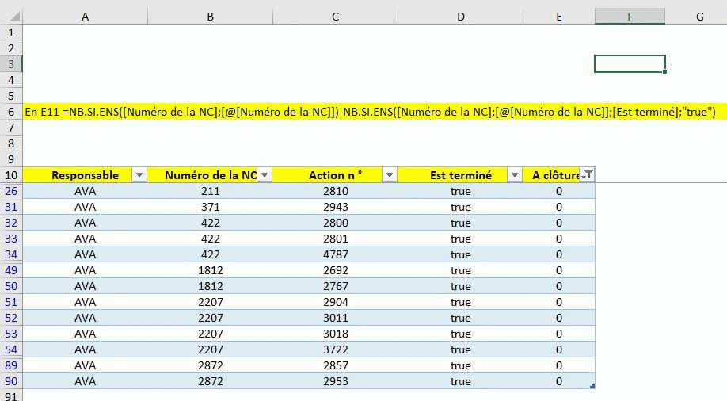727x401 pixels.
Task: Select row 6 header
Action: coord(11,112)
